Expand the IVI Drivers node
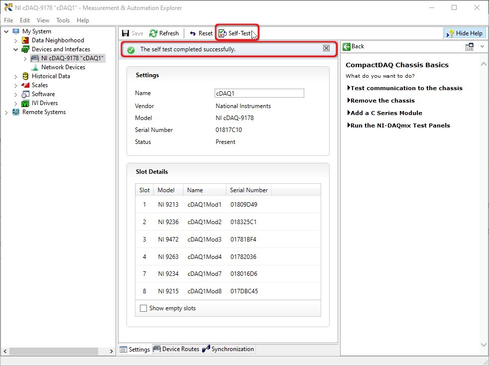Viewport: 489px width, 366px height. point(15,103)
